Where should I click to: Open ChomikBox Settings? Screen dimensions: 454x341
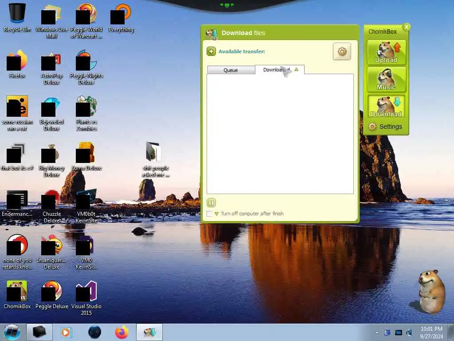(x=385, y=127)
